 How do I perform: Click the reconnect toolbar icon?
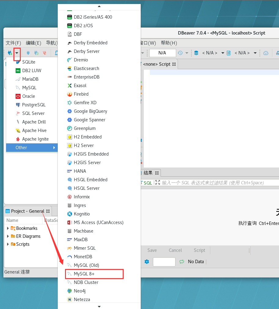click(36, 53)
